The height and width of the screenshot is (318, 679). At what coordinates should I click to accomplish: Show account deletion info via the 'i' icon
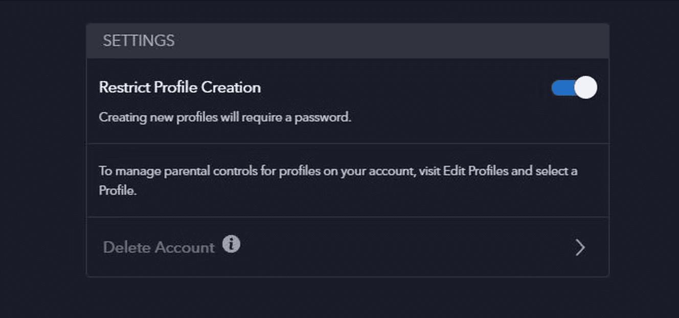pos(231,244)
